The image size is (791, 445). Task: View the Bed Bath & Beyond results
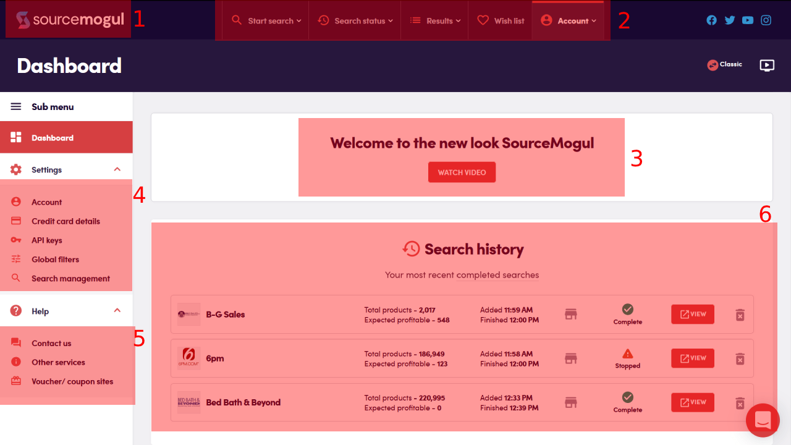click(693, 402)
